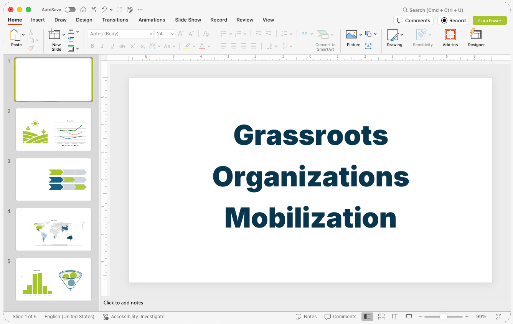Fit slide to window icon

pos(498,317)
